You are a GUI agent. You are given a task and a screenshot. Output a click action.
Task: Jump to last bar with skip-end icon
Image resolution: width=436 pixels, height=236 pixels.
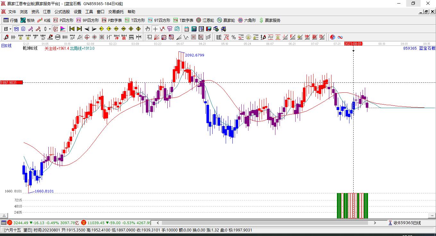click(x=79, y=29)
